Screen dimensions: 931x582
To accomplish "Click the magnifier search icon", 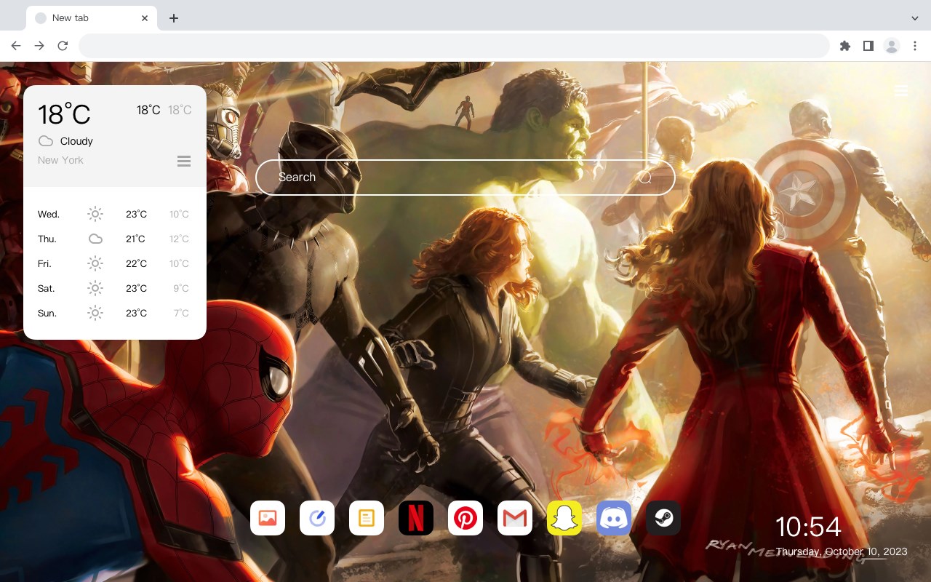I will pyautogui.click(x=645, y=178).
